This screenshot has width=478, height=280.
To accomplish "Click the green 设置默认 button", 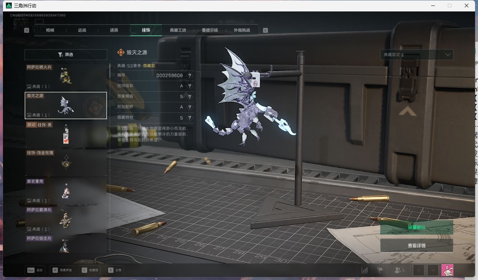I will pos(416,227).
